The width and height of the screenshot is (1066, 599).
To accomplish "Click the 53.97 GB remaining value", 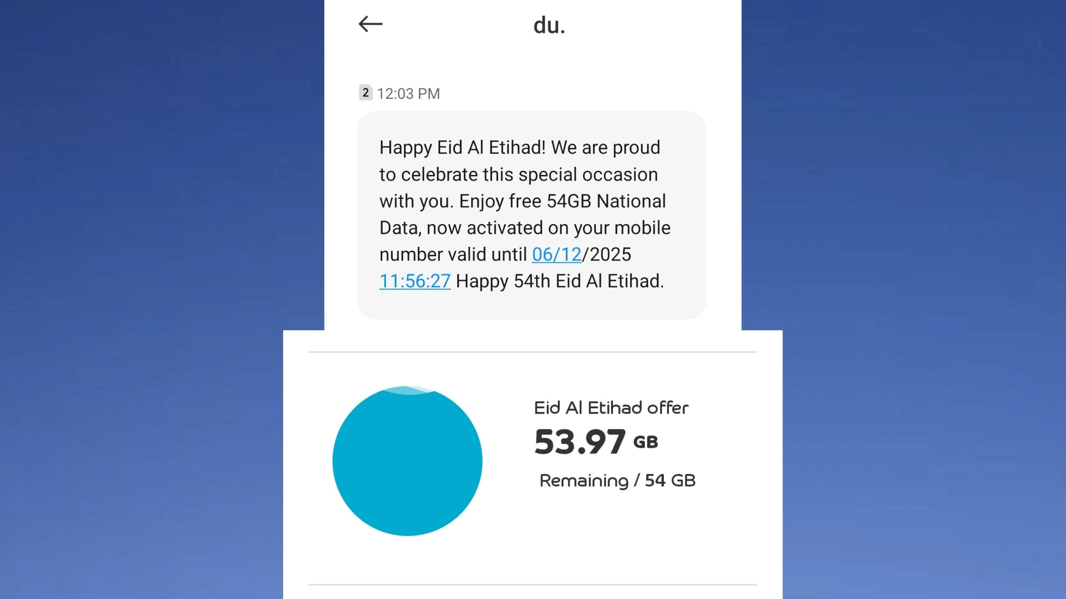I will (596, 441).
